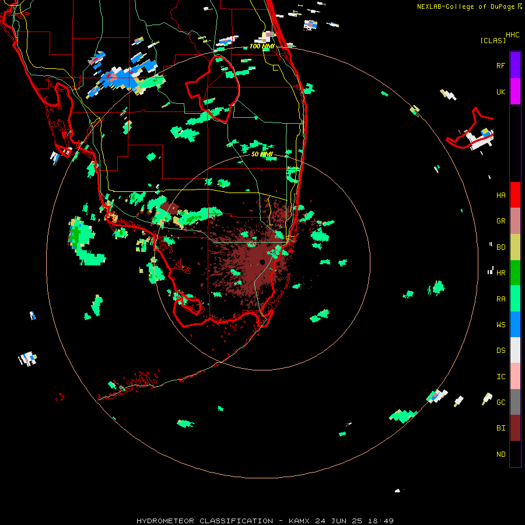The height and width of the screenshot is (525, 525).
Task: Click the GC gray legend swatch
Action: click(x=515, y=402)
